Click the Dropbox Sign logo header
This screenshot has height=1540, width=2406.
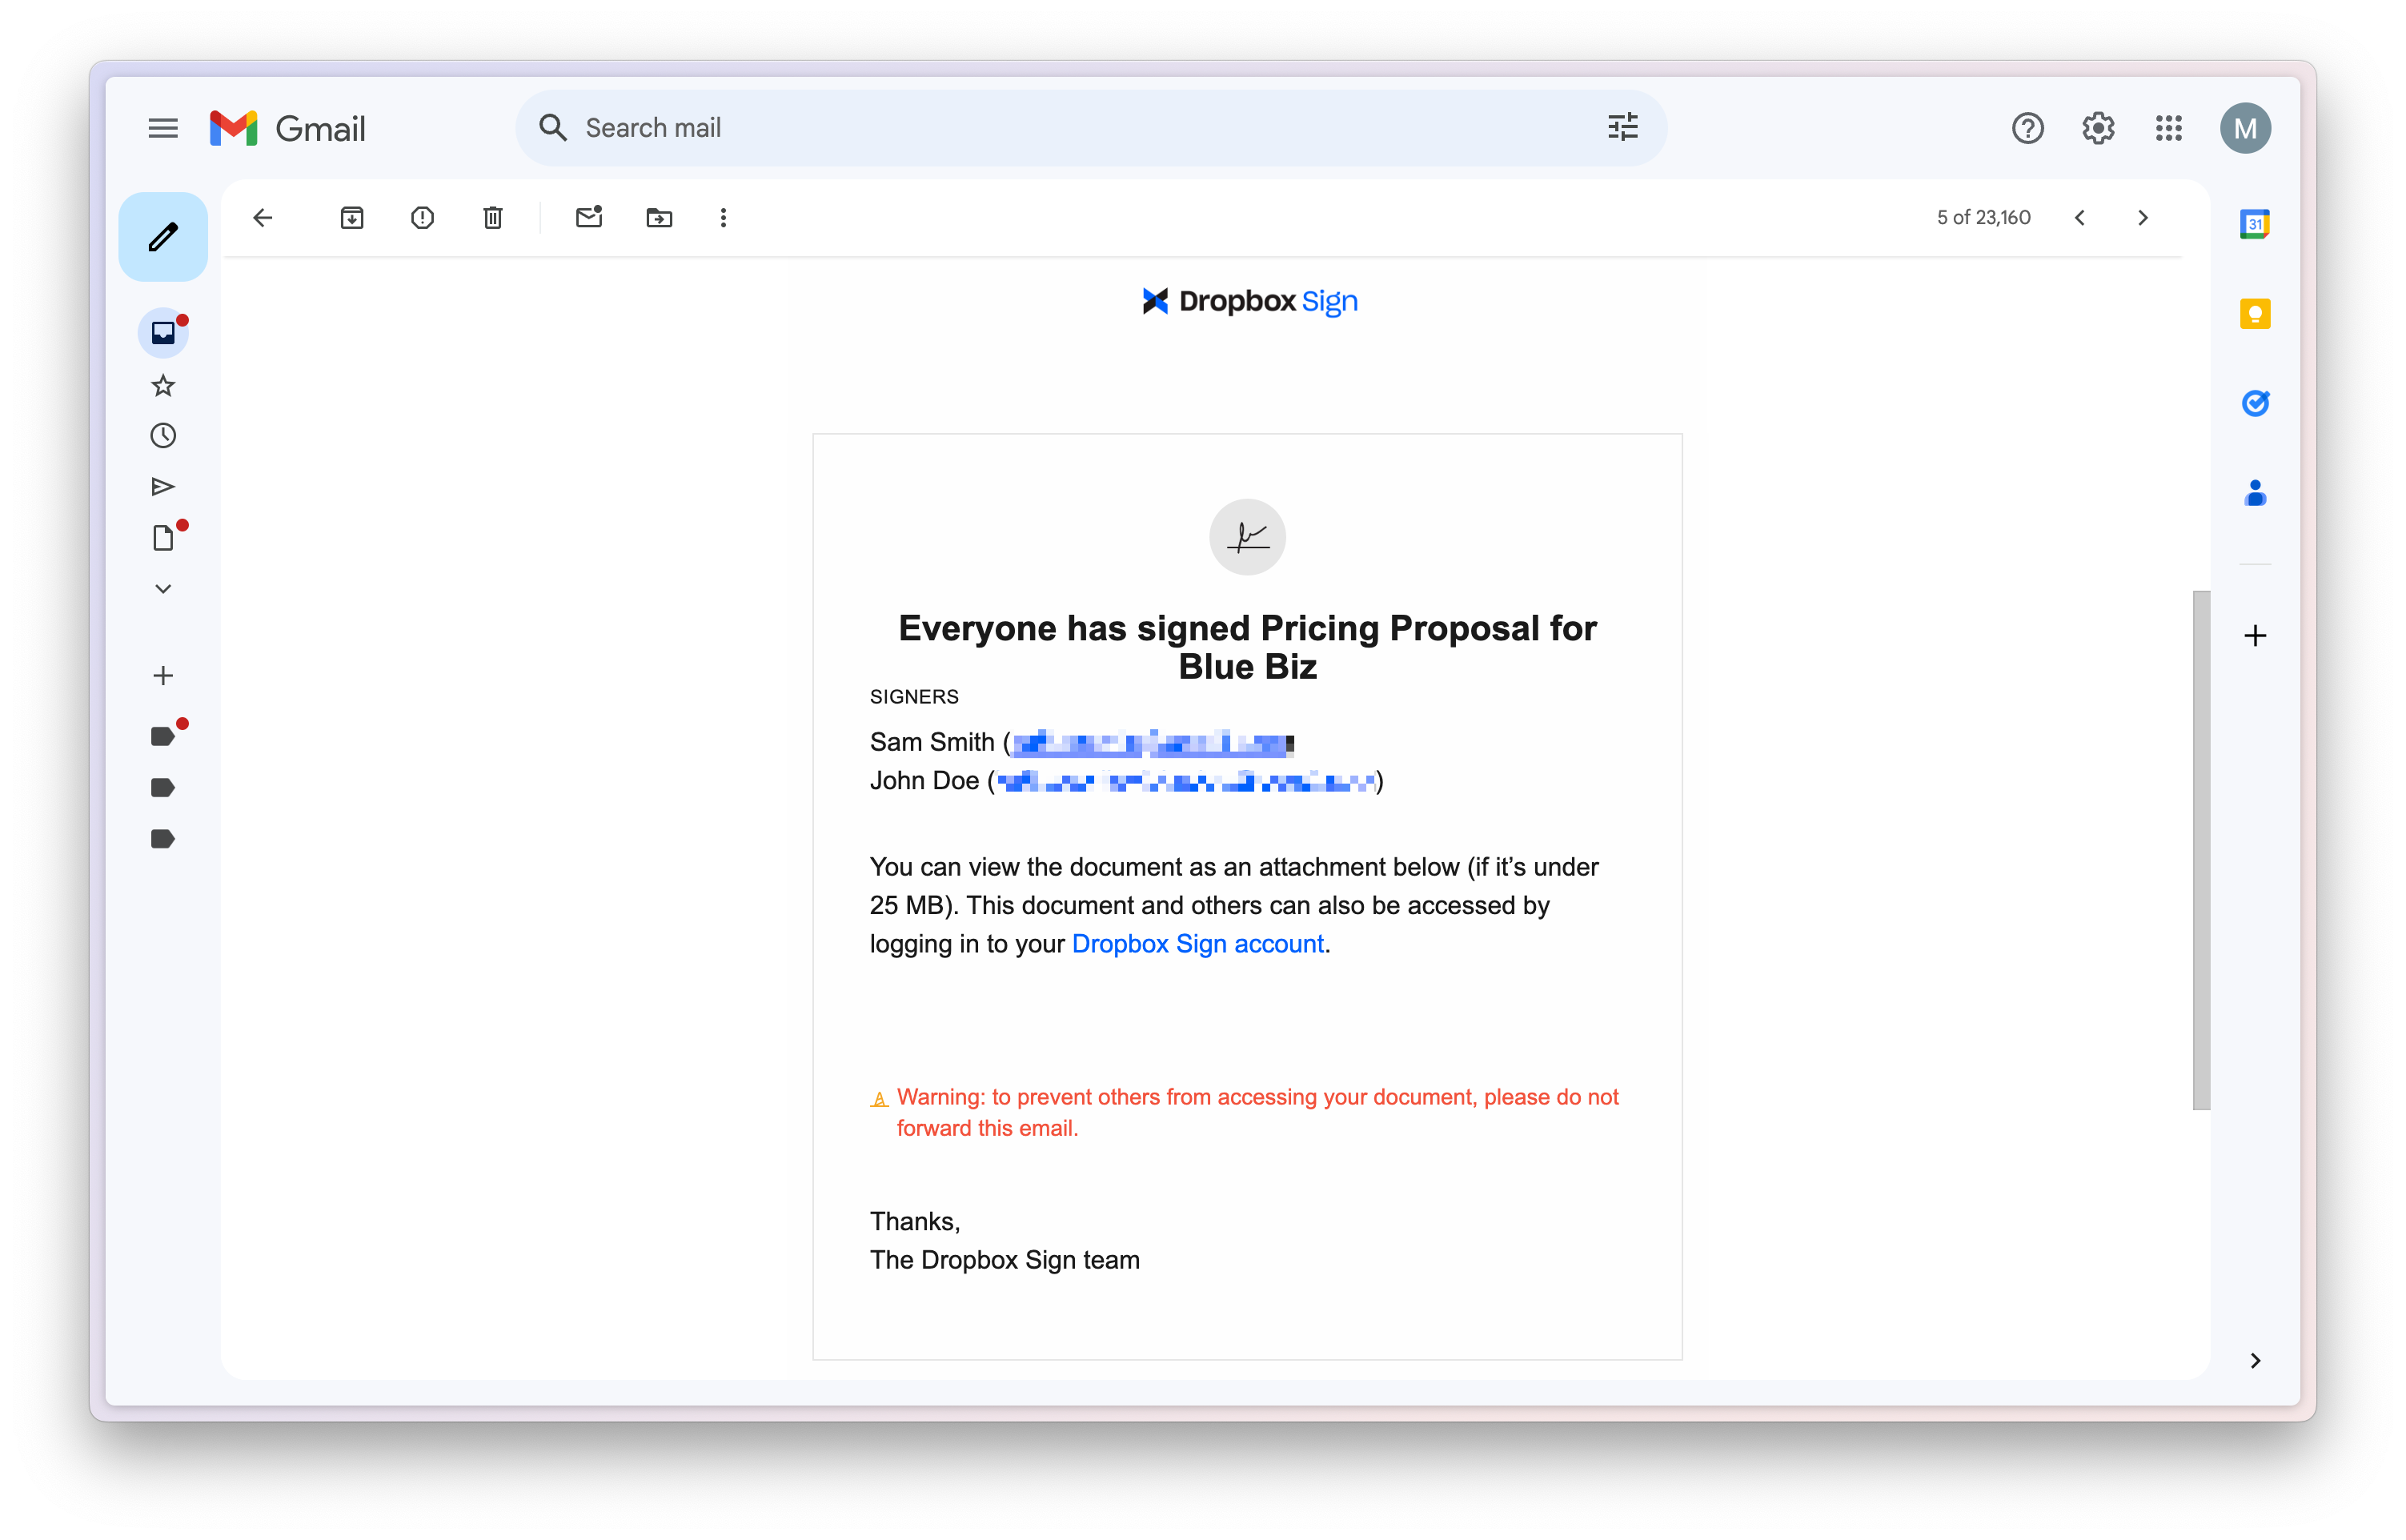point(1249,301)
